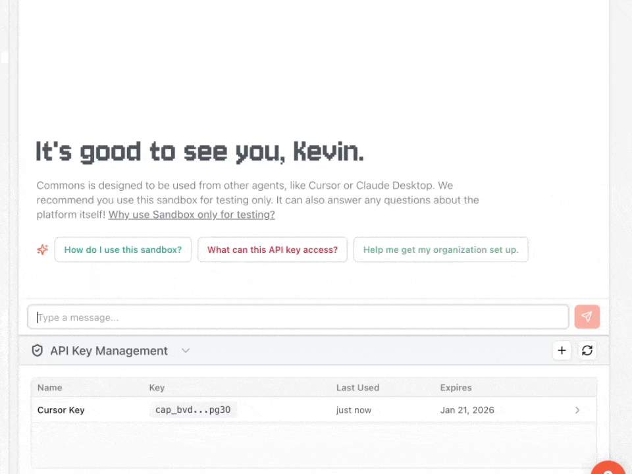Collapse the API Key Management section chevron
Viewport: 632px width, 474px height.
click(x=186, y=351)
